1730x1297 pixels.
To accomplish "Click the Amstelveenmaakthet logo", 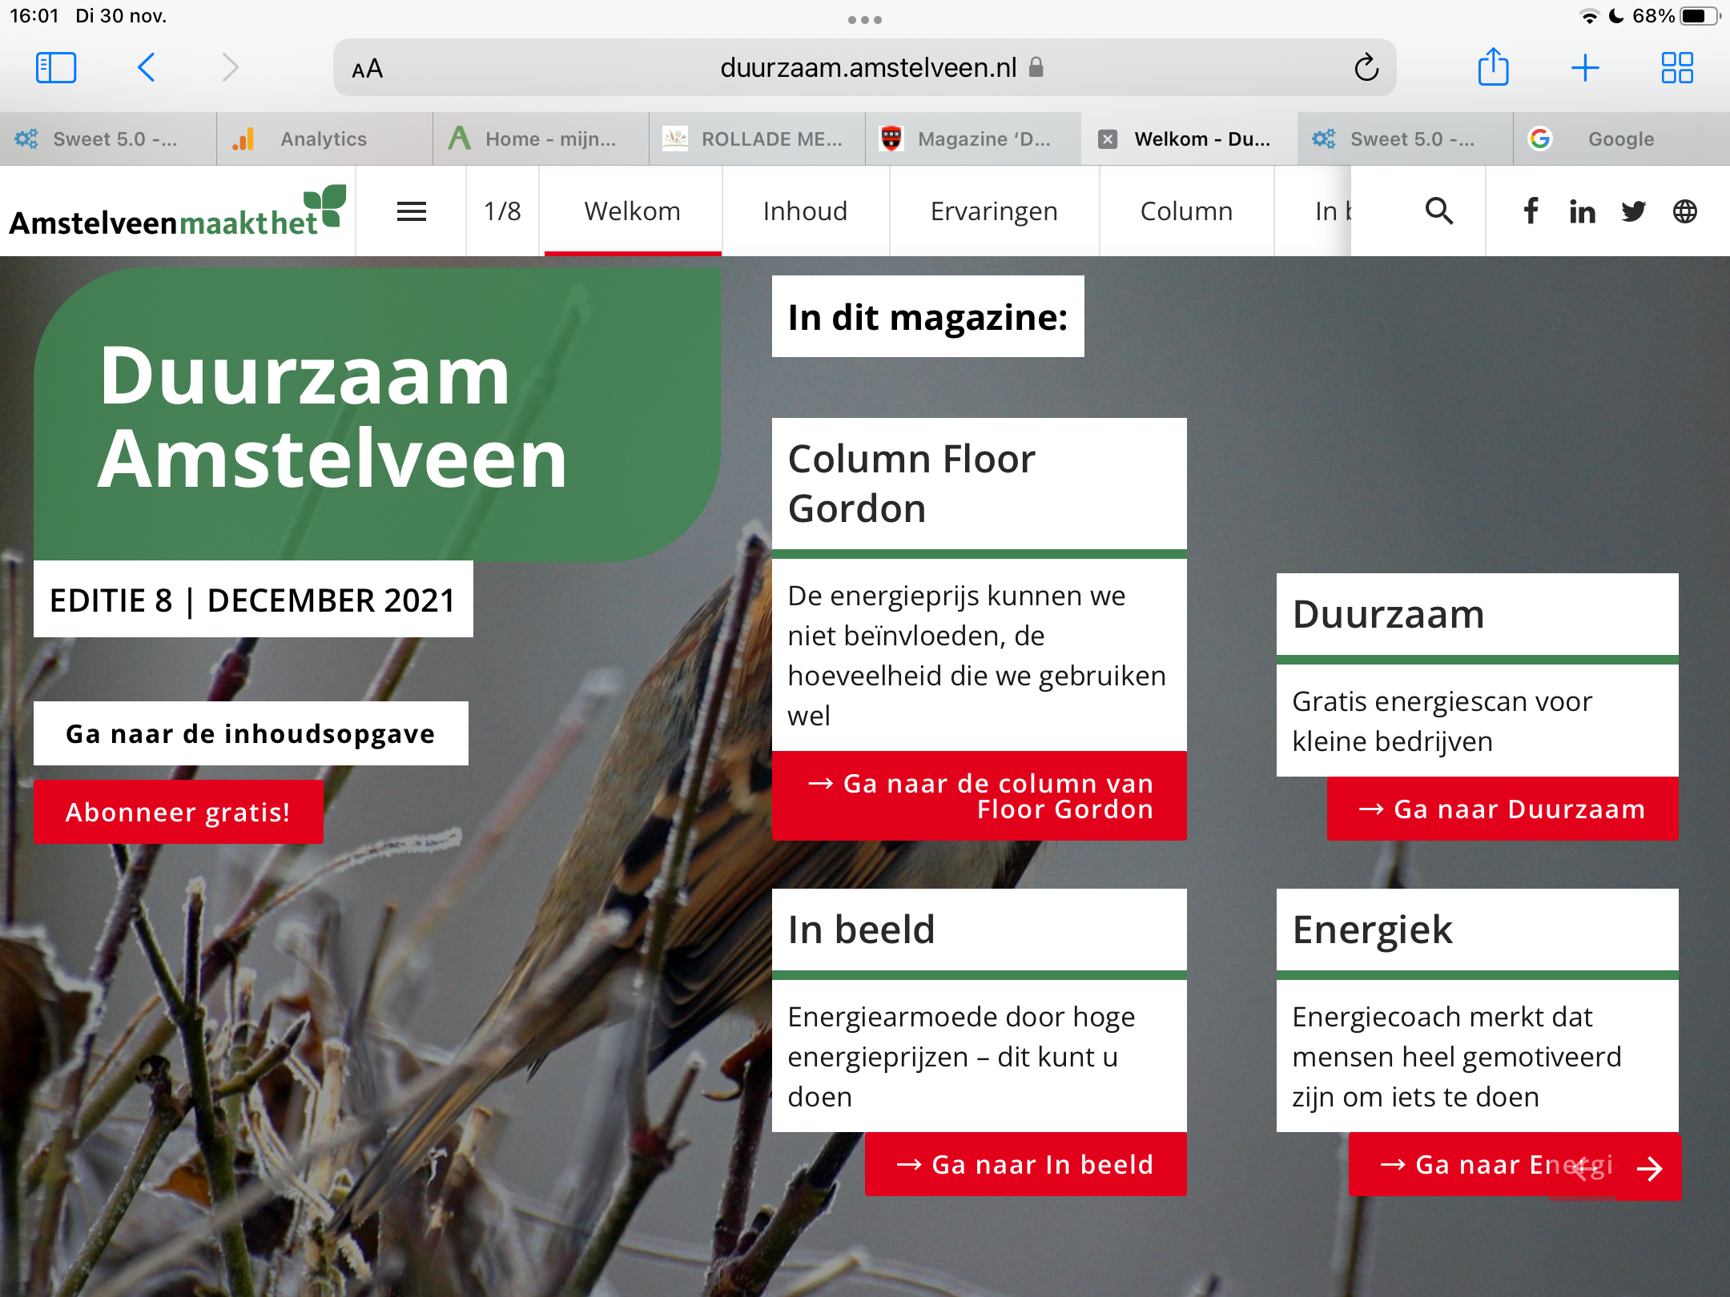I will coord(178,212).
